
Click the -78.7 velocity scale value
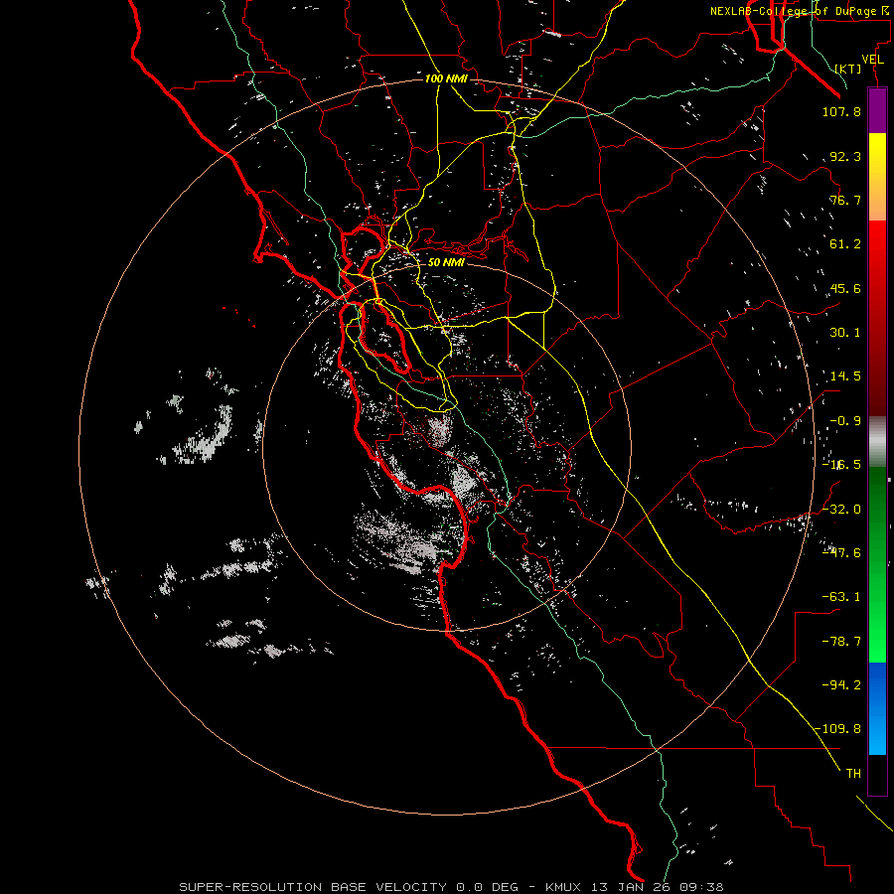coord(841,642)
